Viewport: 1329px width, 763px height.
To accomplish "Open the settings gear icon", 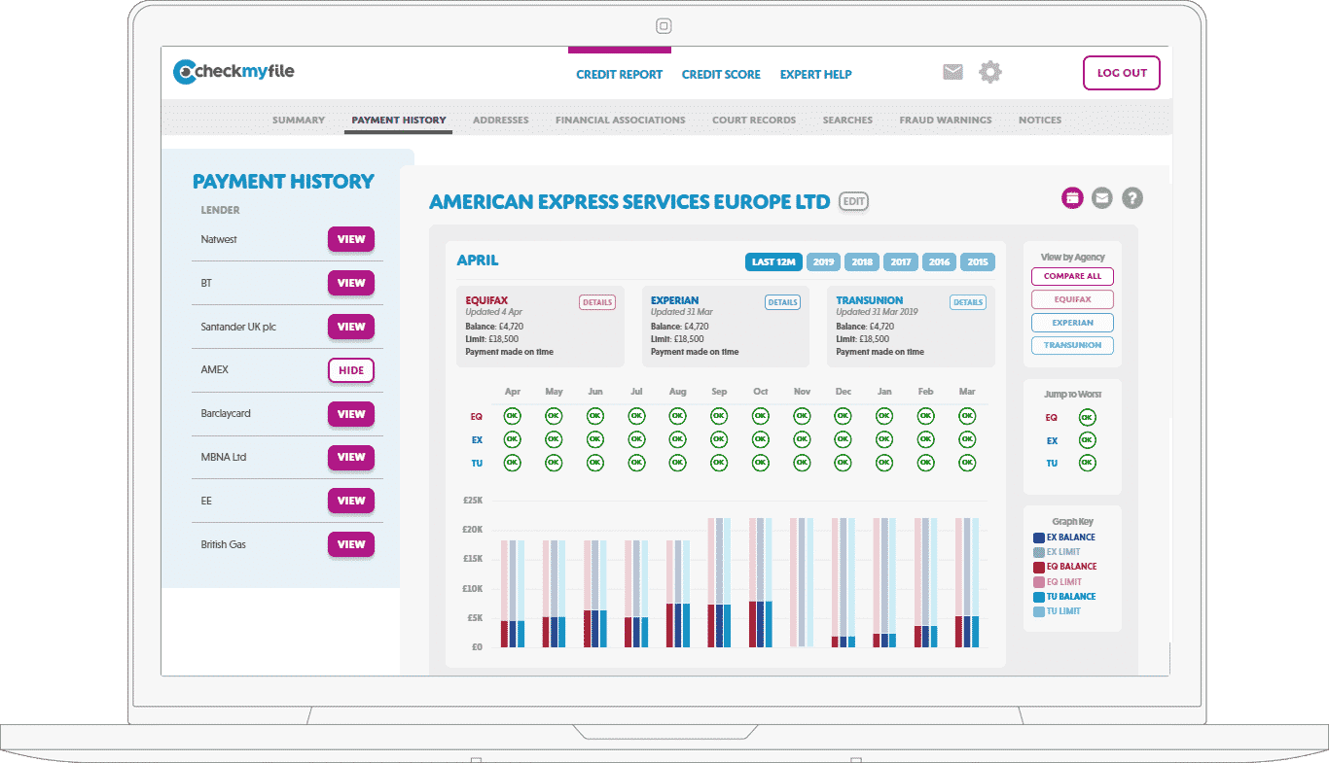I will [x=990, y=72].
